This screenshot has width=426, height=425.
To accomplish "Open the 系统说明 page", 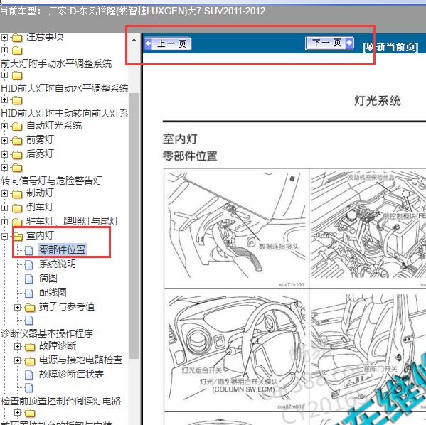I will point(58,264).
